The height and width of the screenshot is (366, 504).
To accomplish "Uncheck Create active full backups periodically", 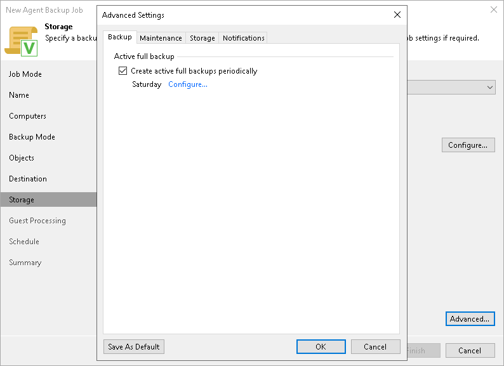I will click(123, 70).
